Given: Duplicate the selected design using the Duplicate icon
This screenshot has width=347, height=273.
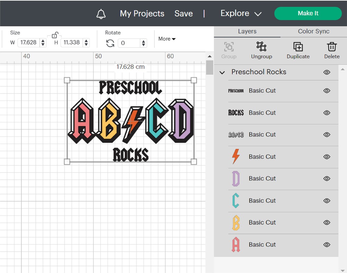Looking at the screenshot, I should [x=298, y=47].
